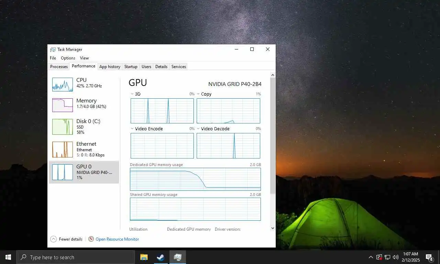This screenshot has height=264, width=440.
Task: Open the Ethernet performance entry
Action: click(84, 149)
